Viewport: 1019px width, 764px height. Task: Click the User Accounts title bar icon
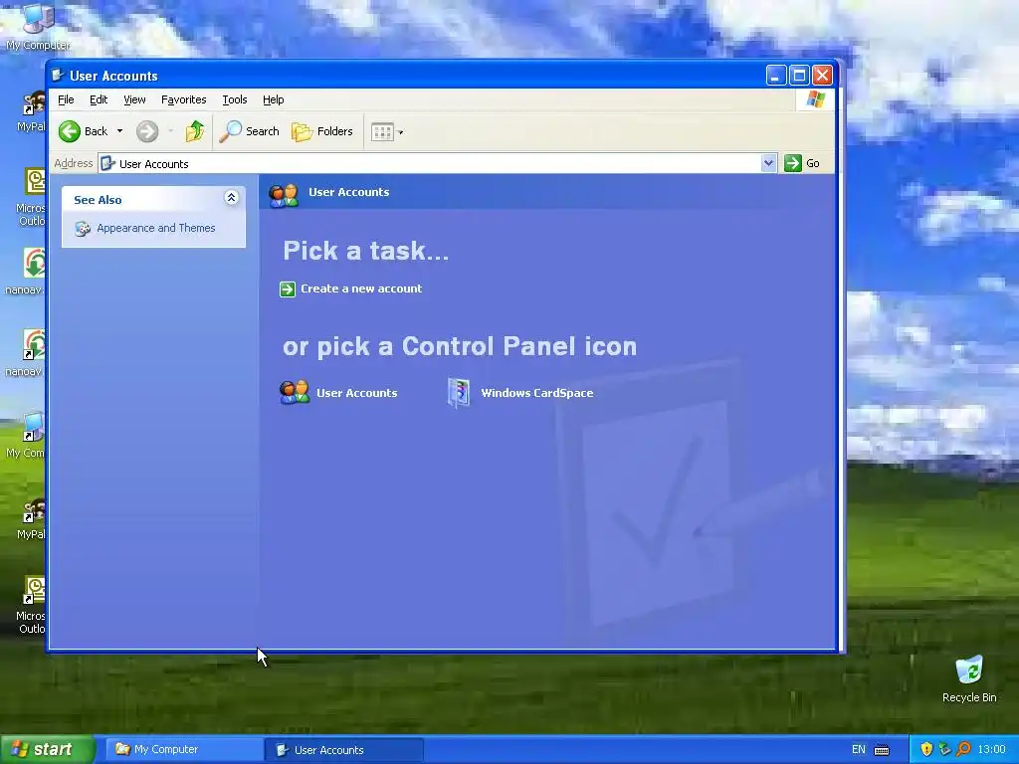pyautogui.click(x=58, y=76)
